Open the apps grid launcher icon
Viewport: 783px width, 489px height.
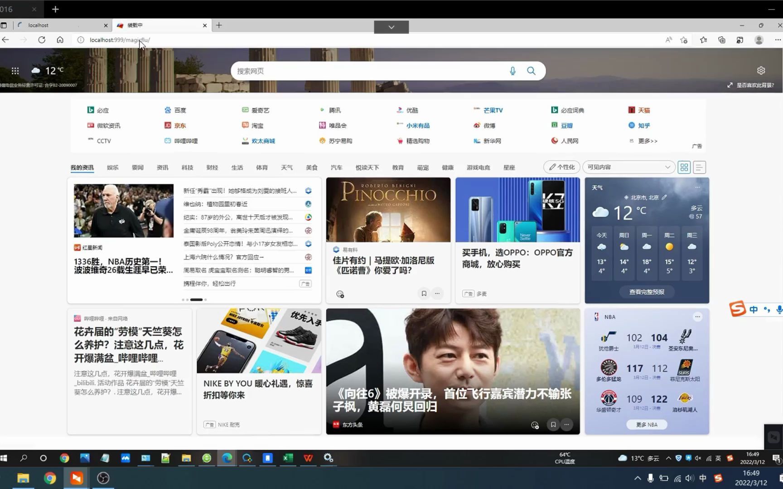[x=15, y=71]
